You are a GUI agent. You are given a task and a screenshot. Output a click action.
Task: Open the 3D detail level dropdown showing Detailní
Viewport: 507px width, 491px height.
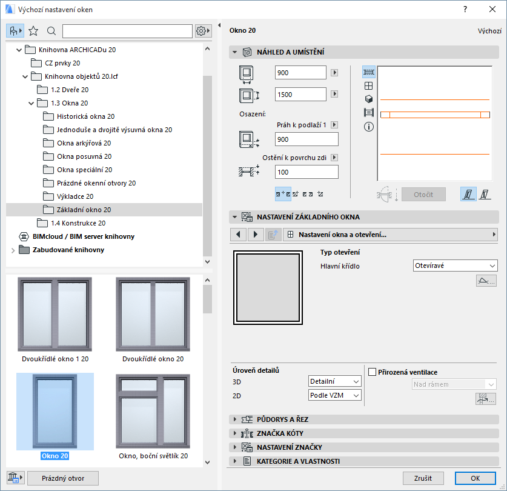334,381
